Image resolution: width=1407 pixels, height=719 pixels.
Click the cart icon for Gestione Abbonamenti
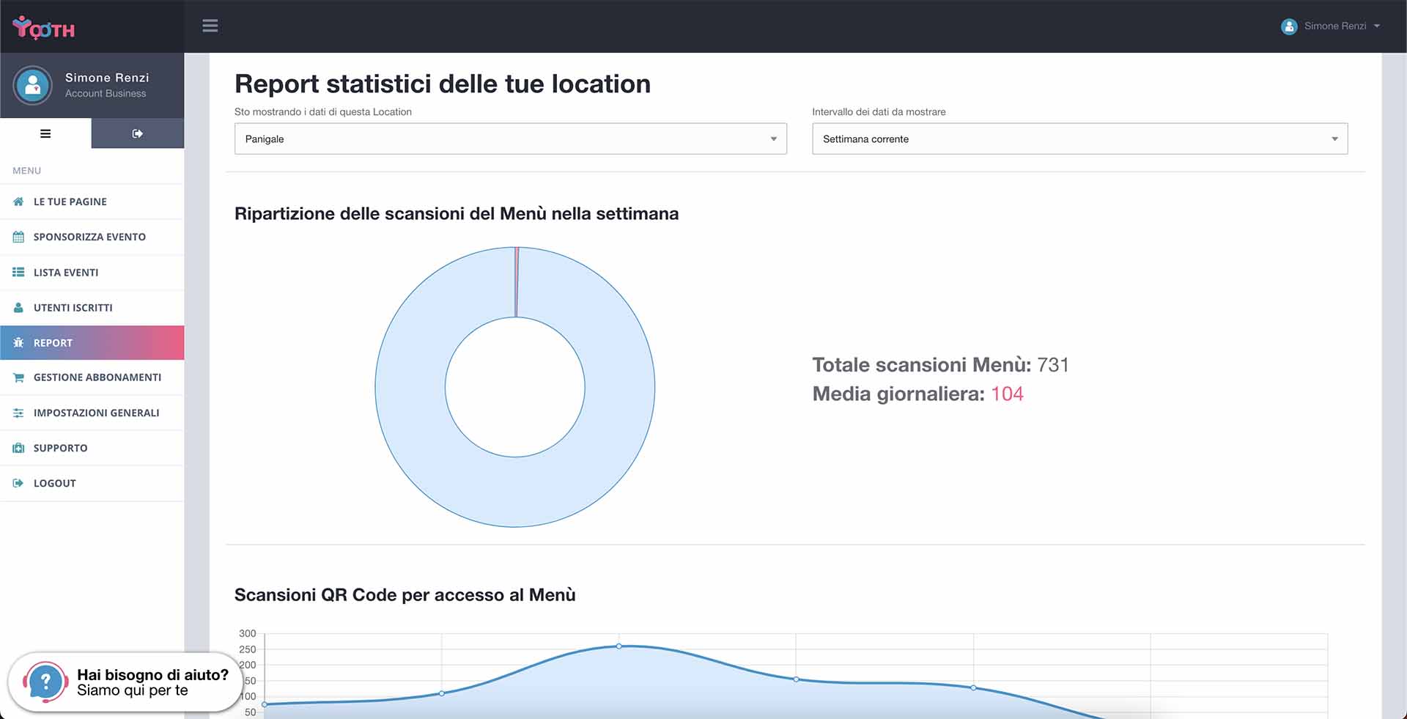click(x=18, y=377)
